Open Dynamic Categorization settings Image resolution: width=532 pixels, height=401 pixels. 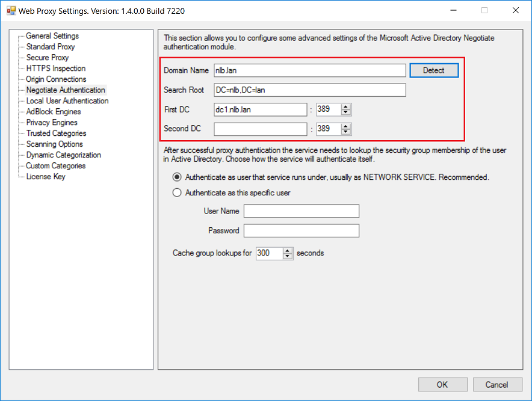pyautogui.click(x=64, y=155)
